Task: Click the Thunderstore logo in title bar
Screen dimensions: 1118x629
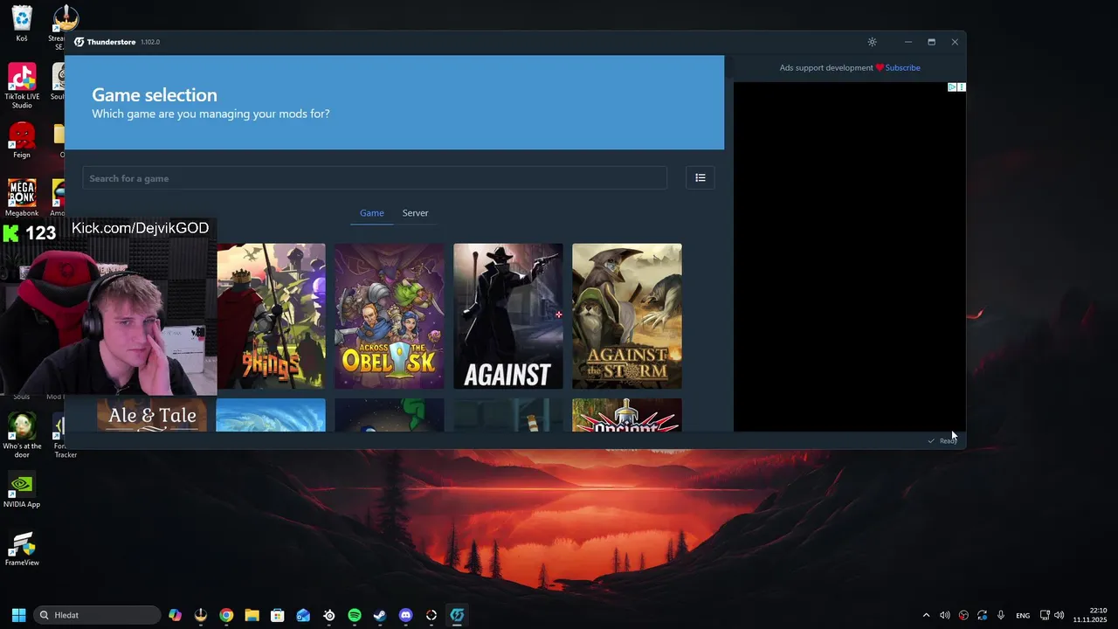Action: point(79,42)
